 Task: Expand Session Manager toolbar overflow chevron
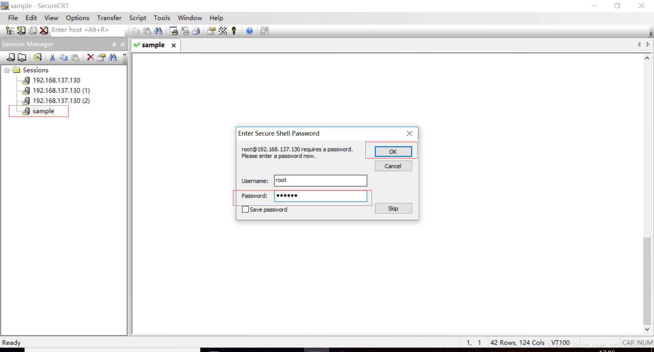[125, 55]
